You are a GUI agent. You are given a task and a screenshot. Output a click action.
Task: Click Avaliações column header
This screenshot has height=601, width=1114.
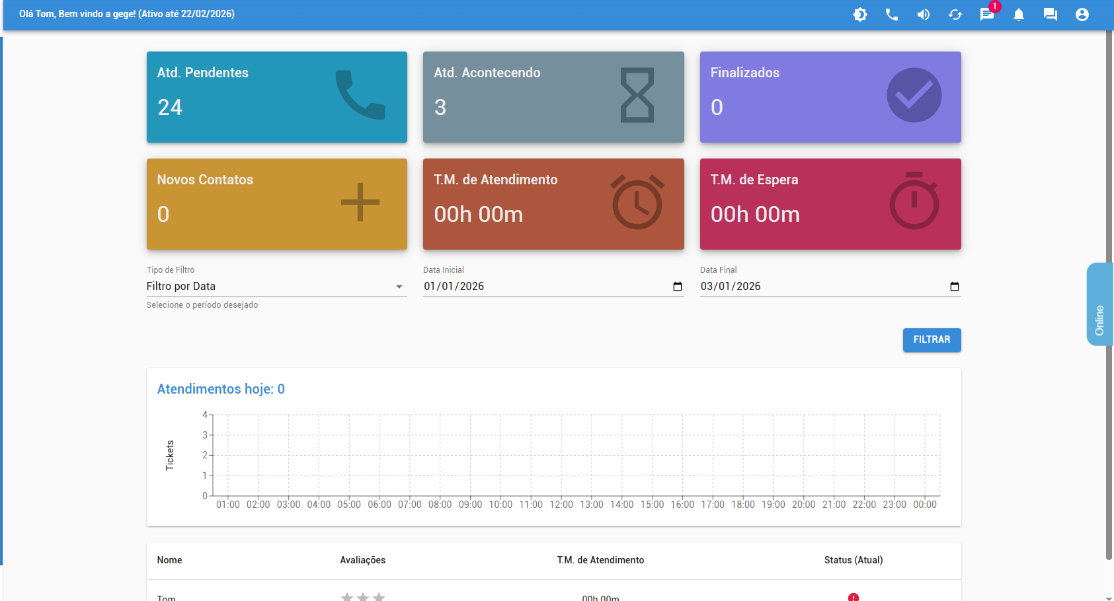362,560
